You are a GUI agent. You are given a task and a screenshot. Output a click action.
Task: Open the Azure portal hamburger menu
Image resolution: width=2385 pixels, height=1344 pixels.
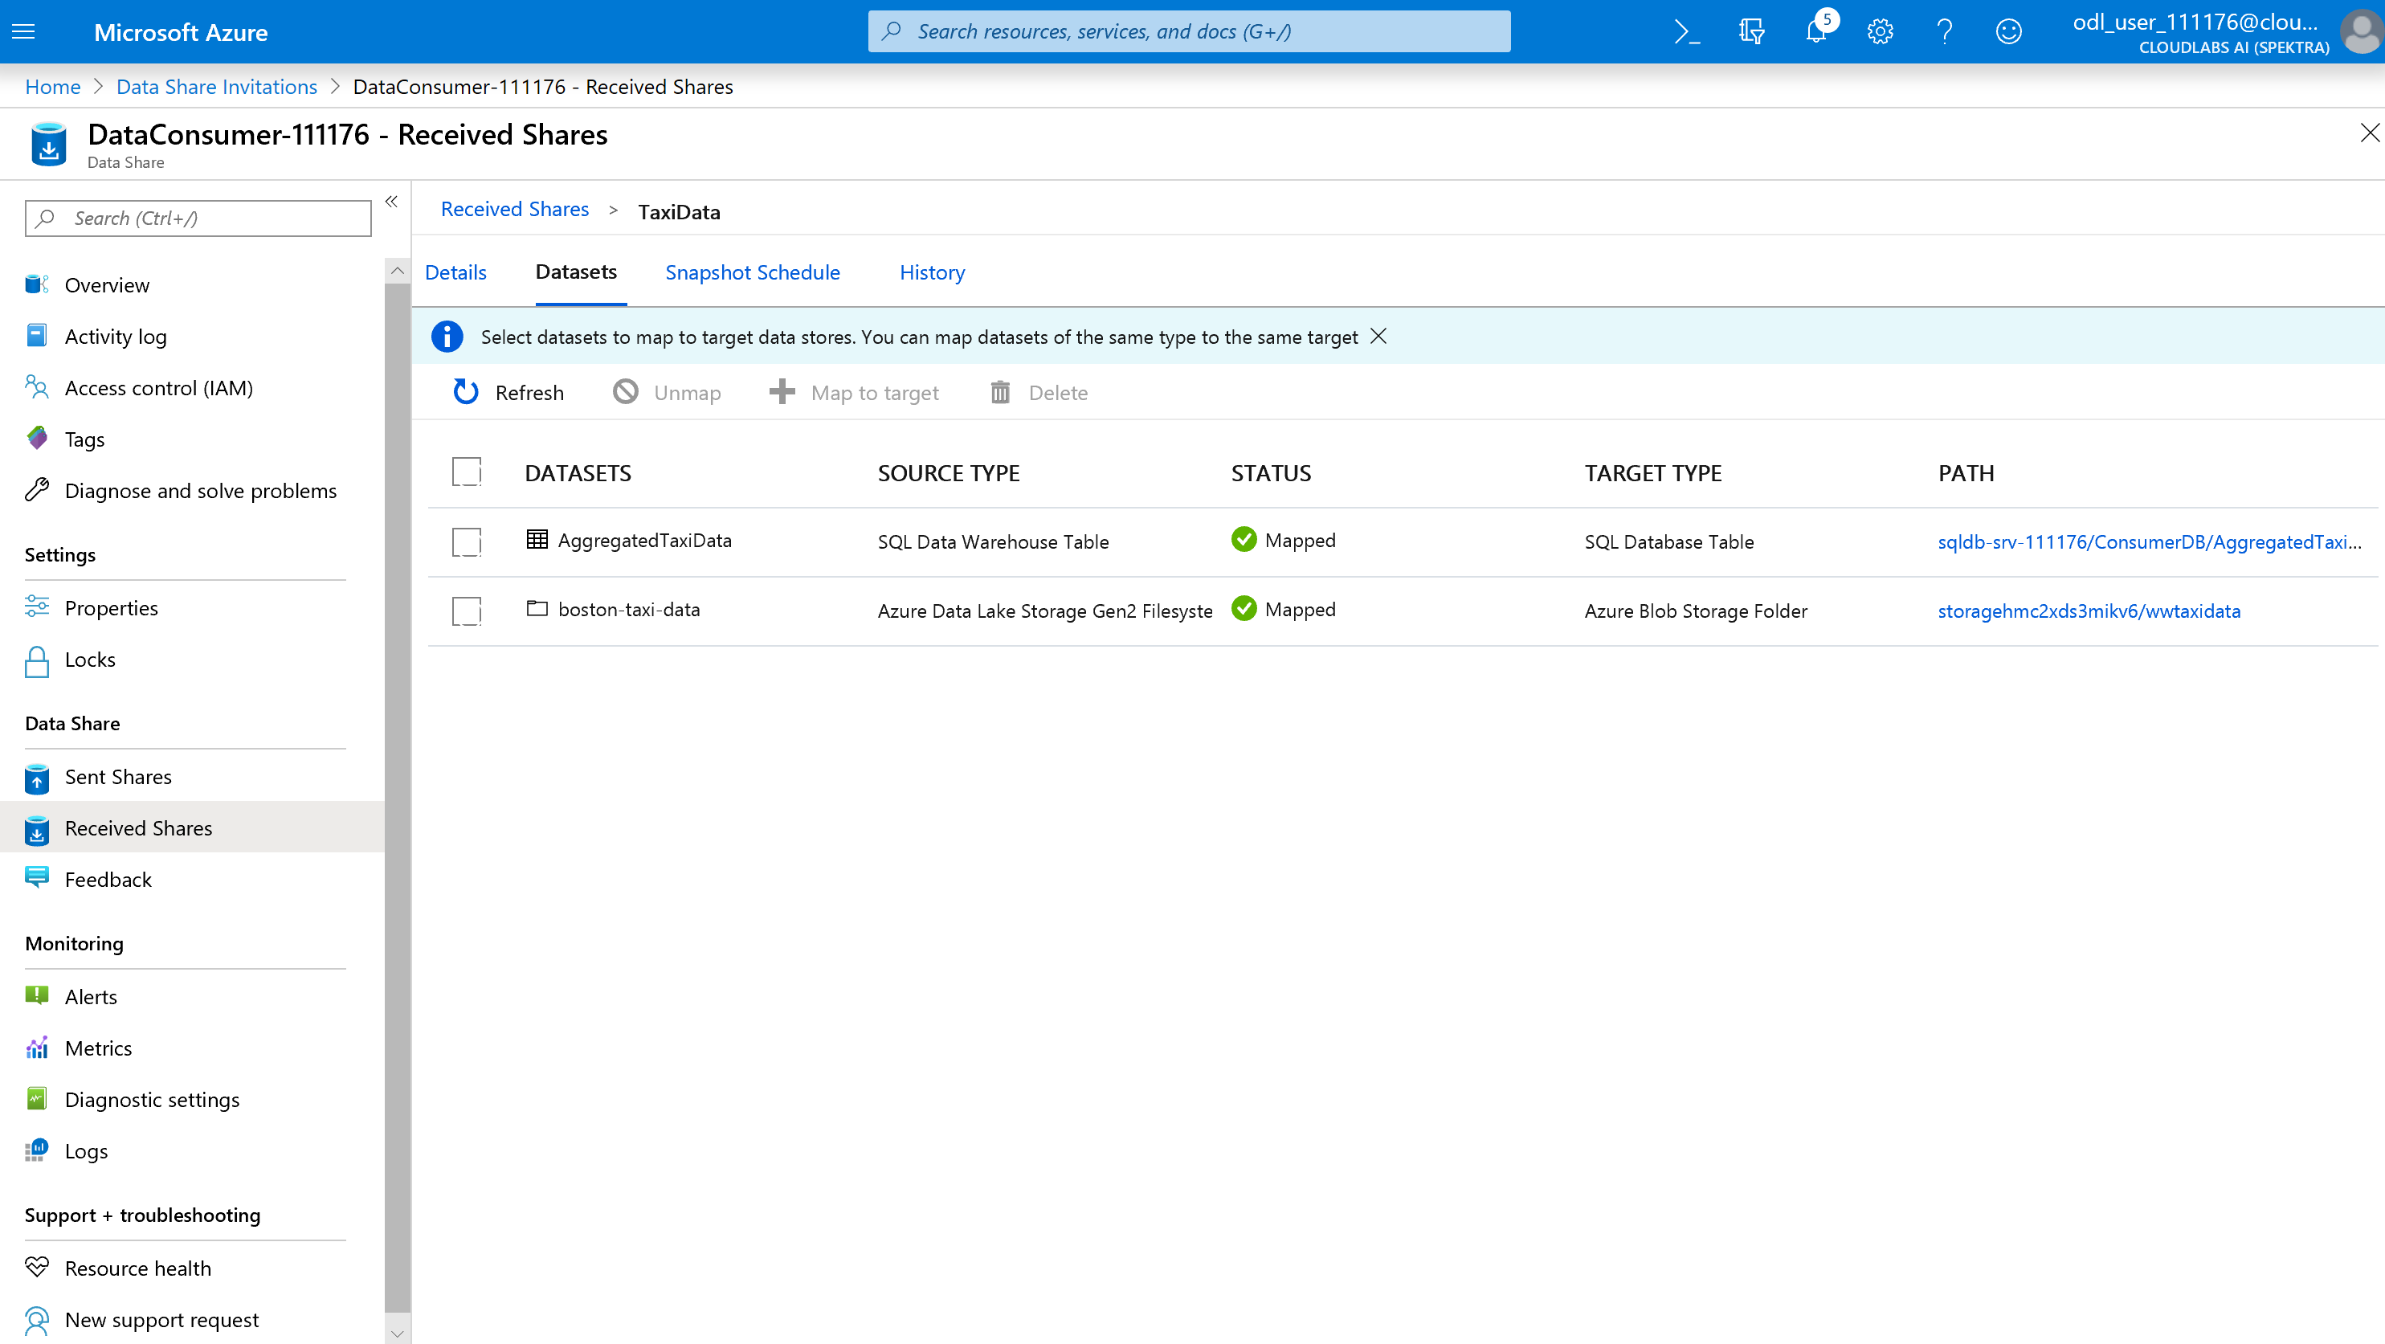(24, 31)
